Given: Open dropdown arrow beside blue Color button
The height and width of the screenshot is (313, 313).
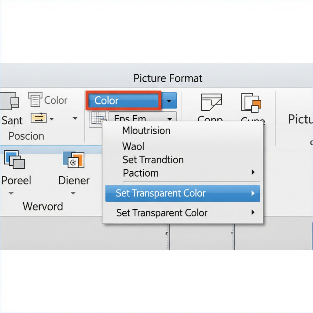Looking at the screenshot, I should click(169, 101).
